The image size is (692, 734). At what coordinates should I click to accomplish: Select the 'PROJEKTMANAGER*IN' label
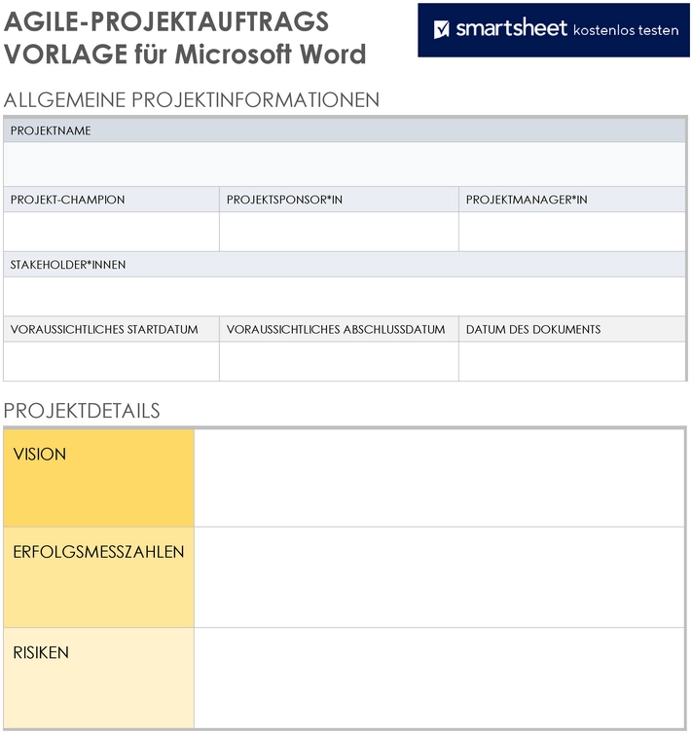point(527,200)
